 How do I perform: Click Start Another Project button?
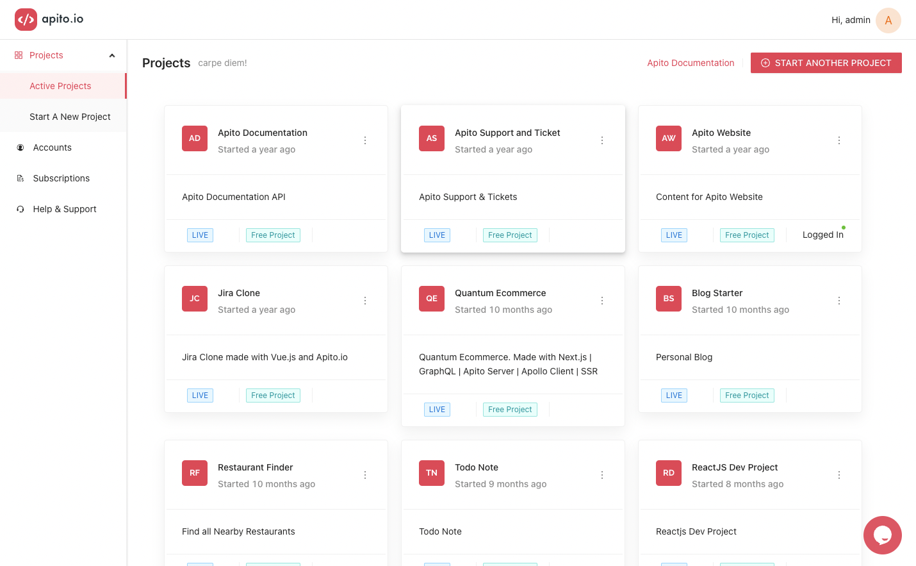click(x=826, y=63)
